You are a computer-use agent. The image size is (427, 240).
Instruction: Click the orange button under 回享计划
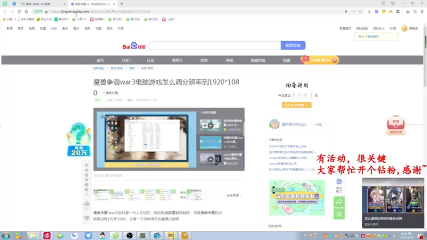297,105
